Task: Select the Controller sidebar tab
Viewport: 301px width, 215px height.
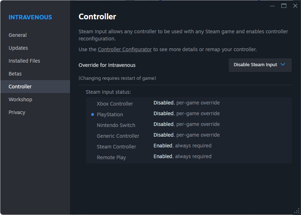Action: (x=20, y=87)
